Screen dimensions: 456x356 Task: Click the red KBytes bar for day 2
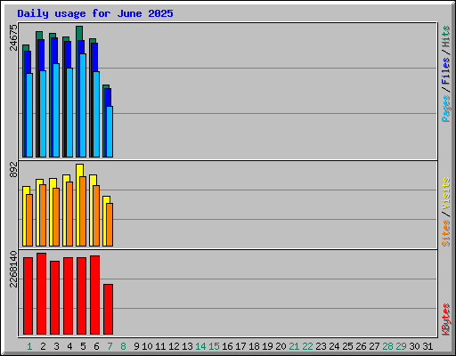pyautogui.click(x=41, y=294)
